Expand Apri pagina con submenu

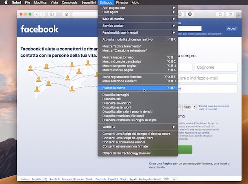tap(138, 8)
